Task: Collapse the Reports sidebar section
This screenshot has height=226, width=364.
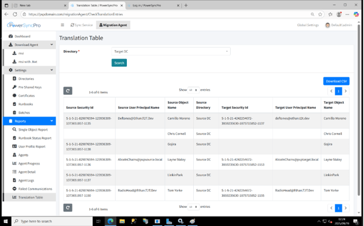Action: point(52,121)
